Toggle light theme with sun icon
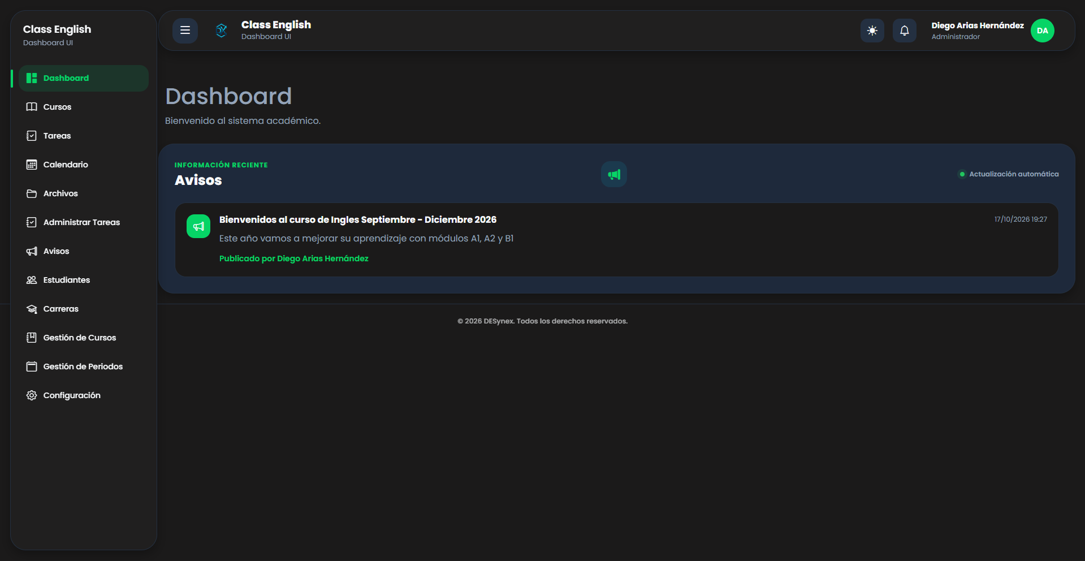Viewport: 1085px width, 561px height. point(872,31)
